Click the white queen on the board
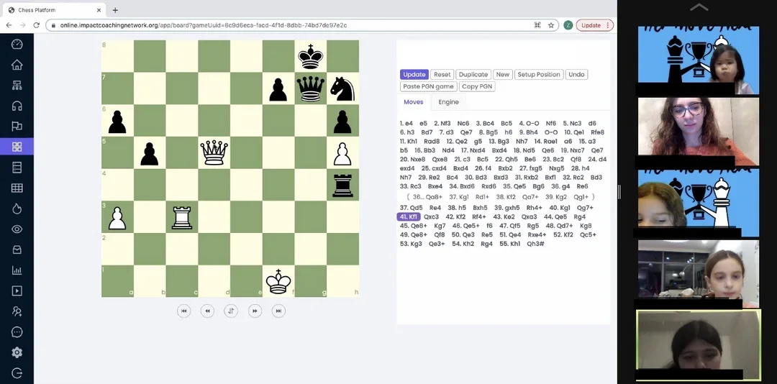The image size is (777, 384). pyautogui.click(x=214, y=152)
